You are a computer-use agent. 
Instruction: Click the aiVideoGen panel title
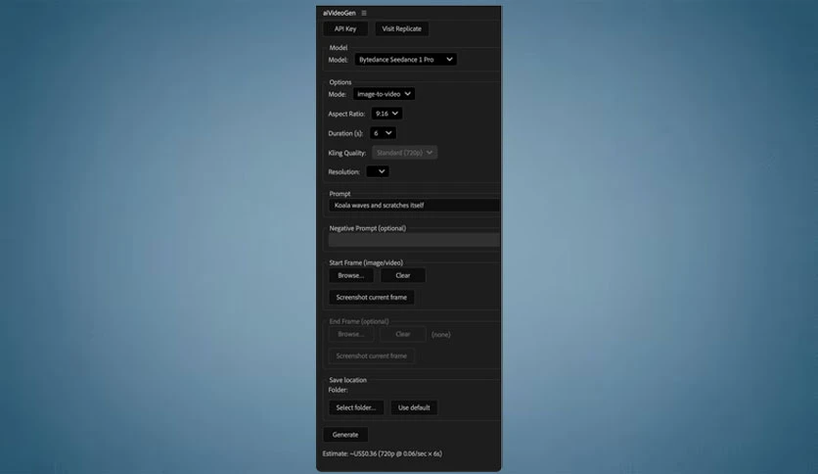pos(340,13)
